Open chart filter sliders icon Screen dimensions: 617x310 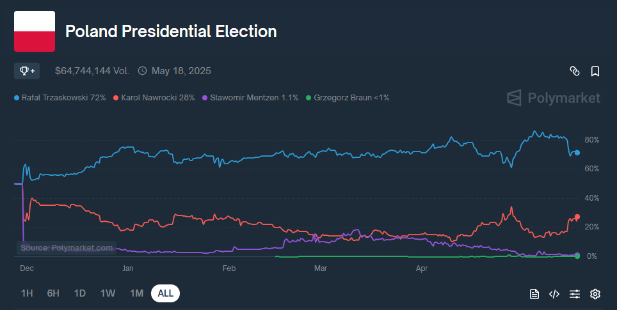click(575, 294)
